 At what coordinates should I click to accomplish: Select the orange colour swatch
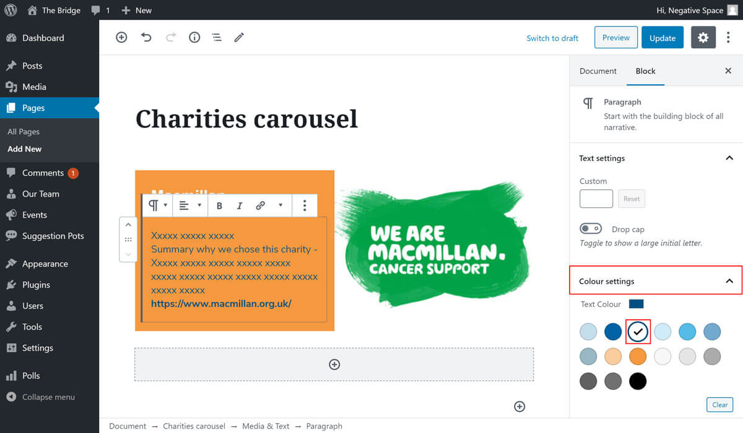pos(637,357)
